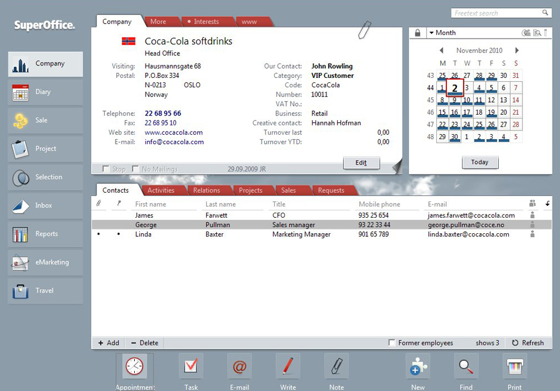The image size is (560, 391).
Task: Add a new contact with Add button
Action: pyautogui.click(x=109, y=343)
